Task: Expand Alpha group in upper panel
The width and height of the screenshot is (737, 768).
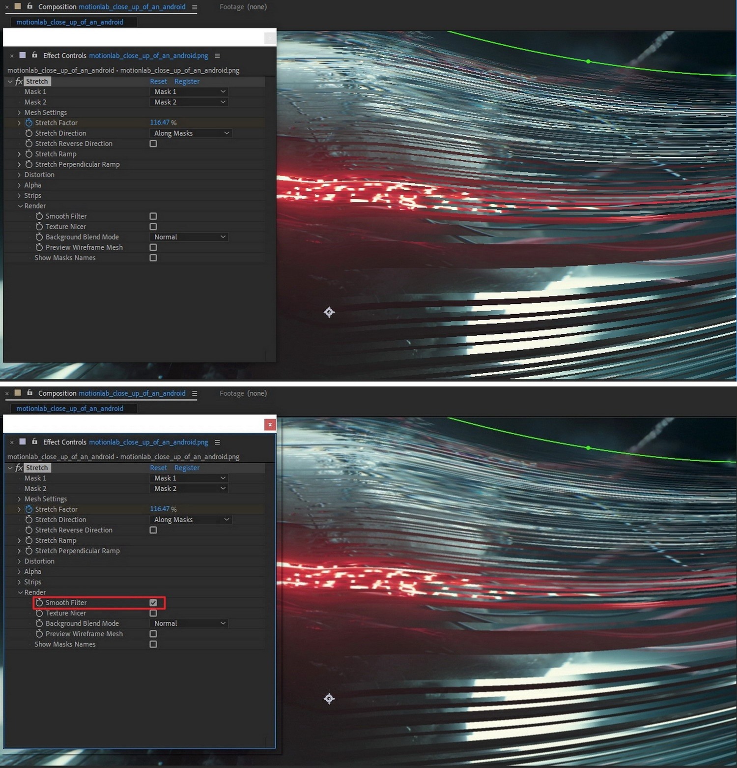Action: [19, 185]
